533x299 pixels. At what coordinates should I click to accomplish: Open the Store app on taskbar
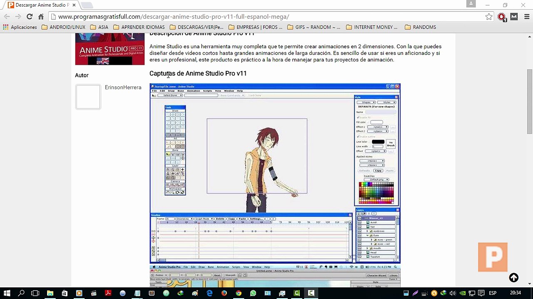65,293
